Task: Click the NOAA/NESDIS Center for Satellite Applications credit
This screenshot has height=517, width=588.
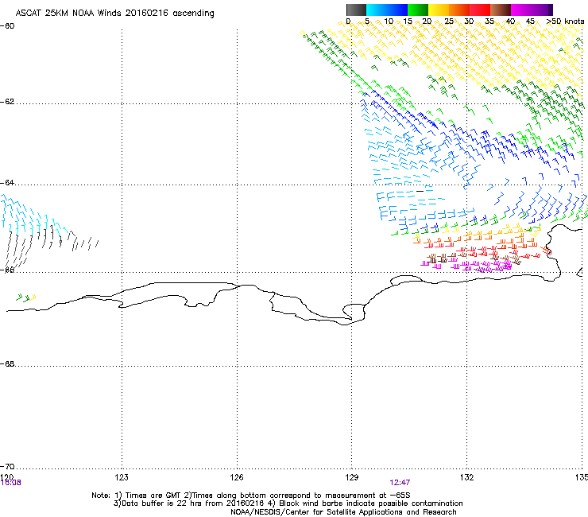Action: pos(343,512)
